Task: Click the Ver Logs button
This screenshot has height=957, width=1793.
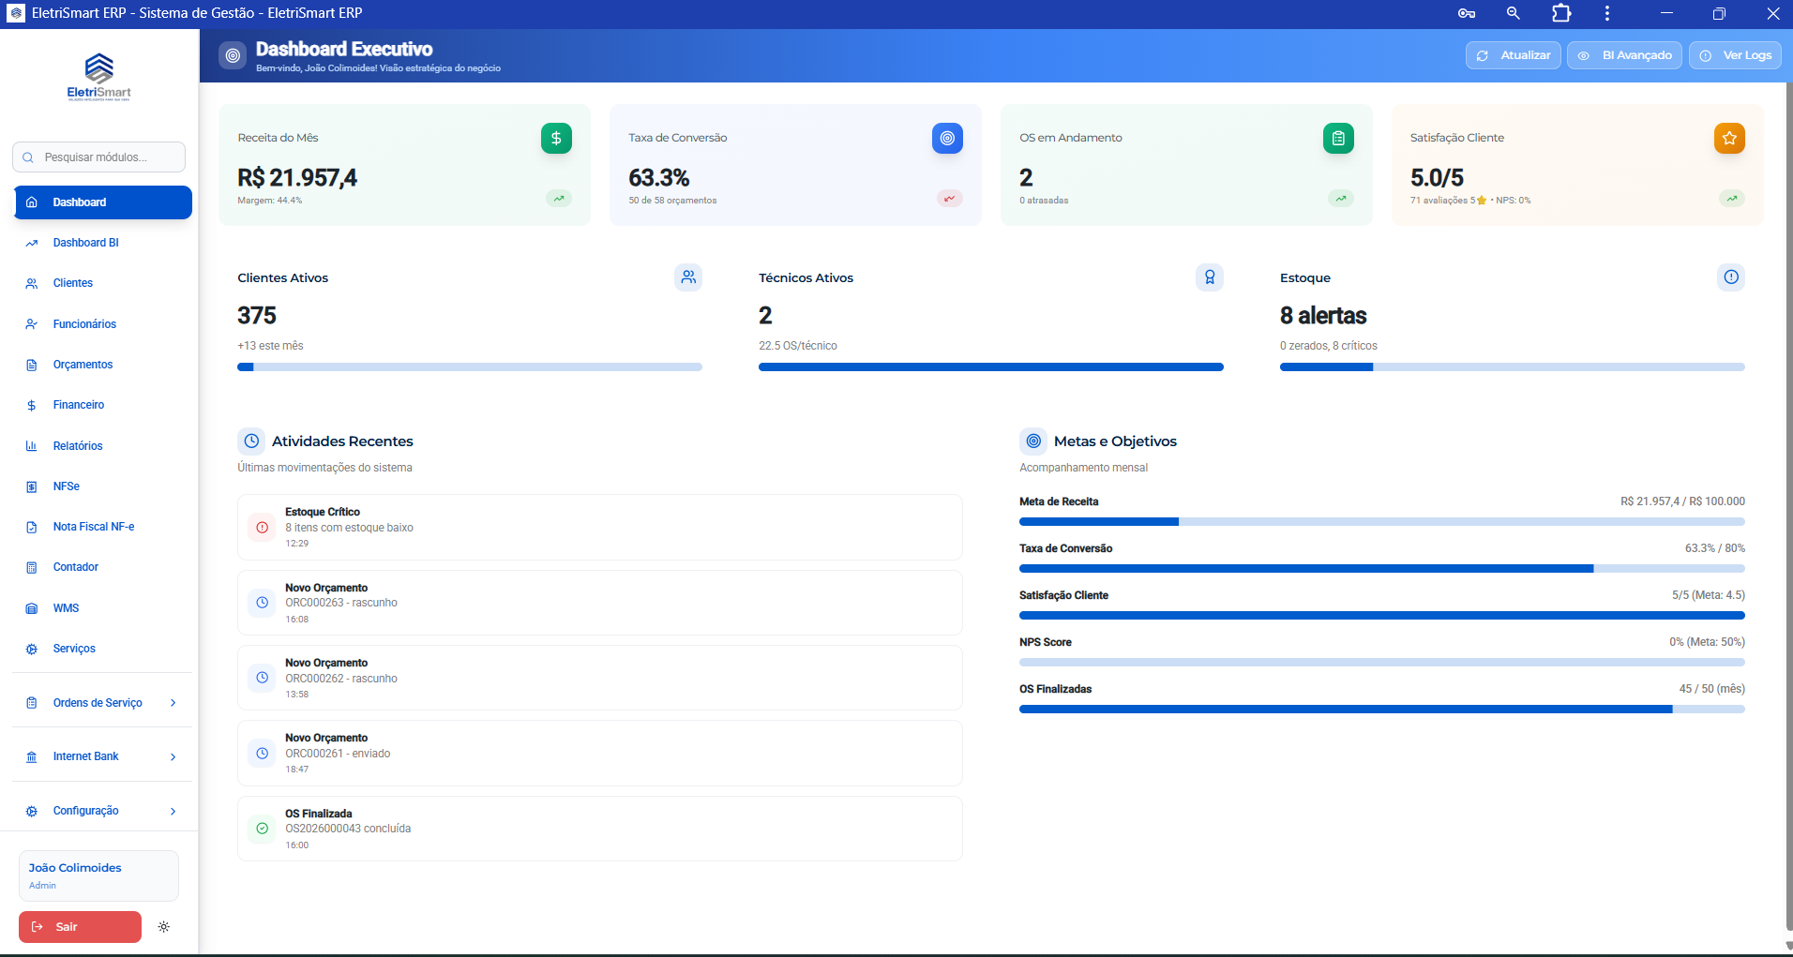Action: coord(1735,55)
